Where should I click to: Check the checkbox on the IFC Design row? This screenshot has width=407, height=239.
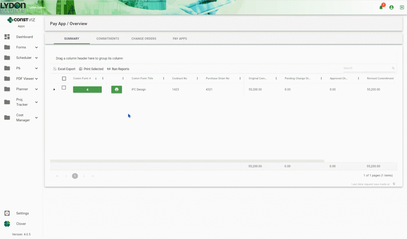point(64,87)
